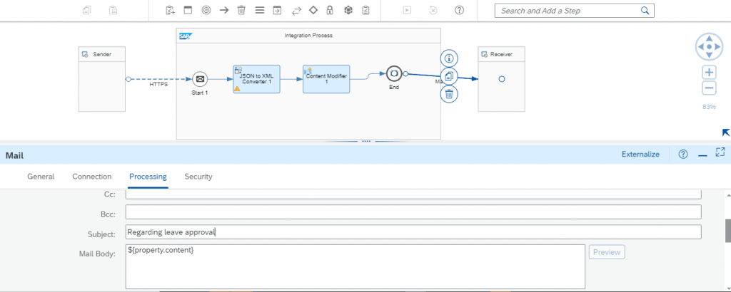
Task: Click the diamond Routing palette icon
Action: [x=313, y=10]
